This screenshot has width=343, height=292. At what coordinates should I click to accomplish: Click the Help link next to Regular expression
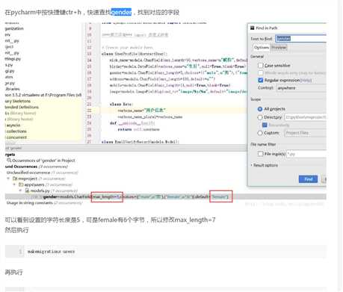pyautogui.click(x=306, y=81)
